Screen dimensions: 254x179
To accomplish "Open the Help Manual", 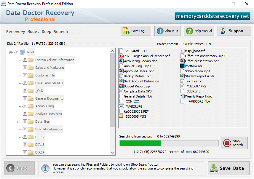I will (x=199, y=31).
